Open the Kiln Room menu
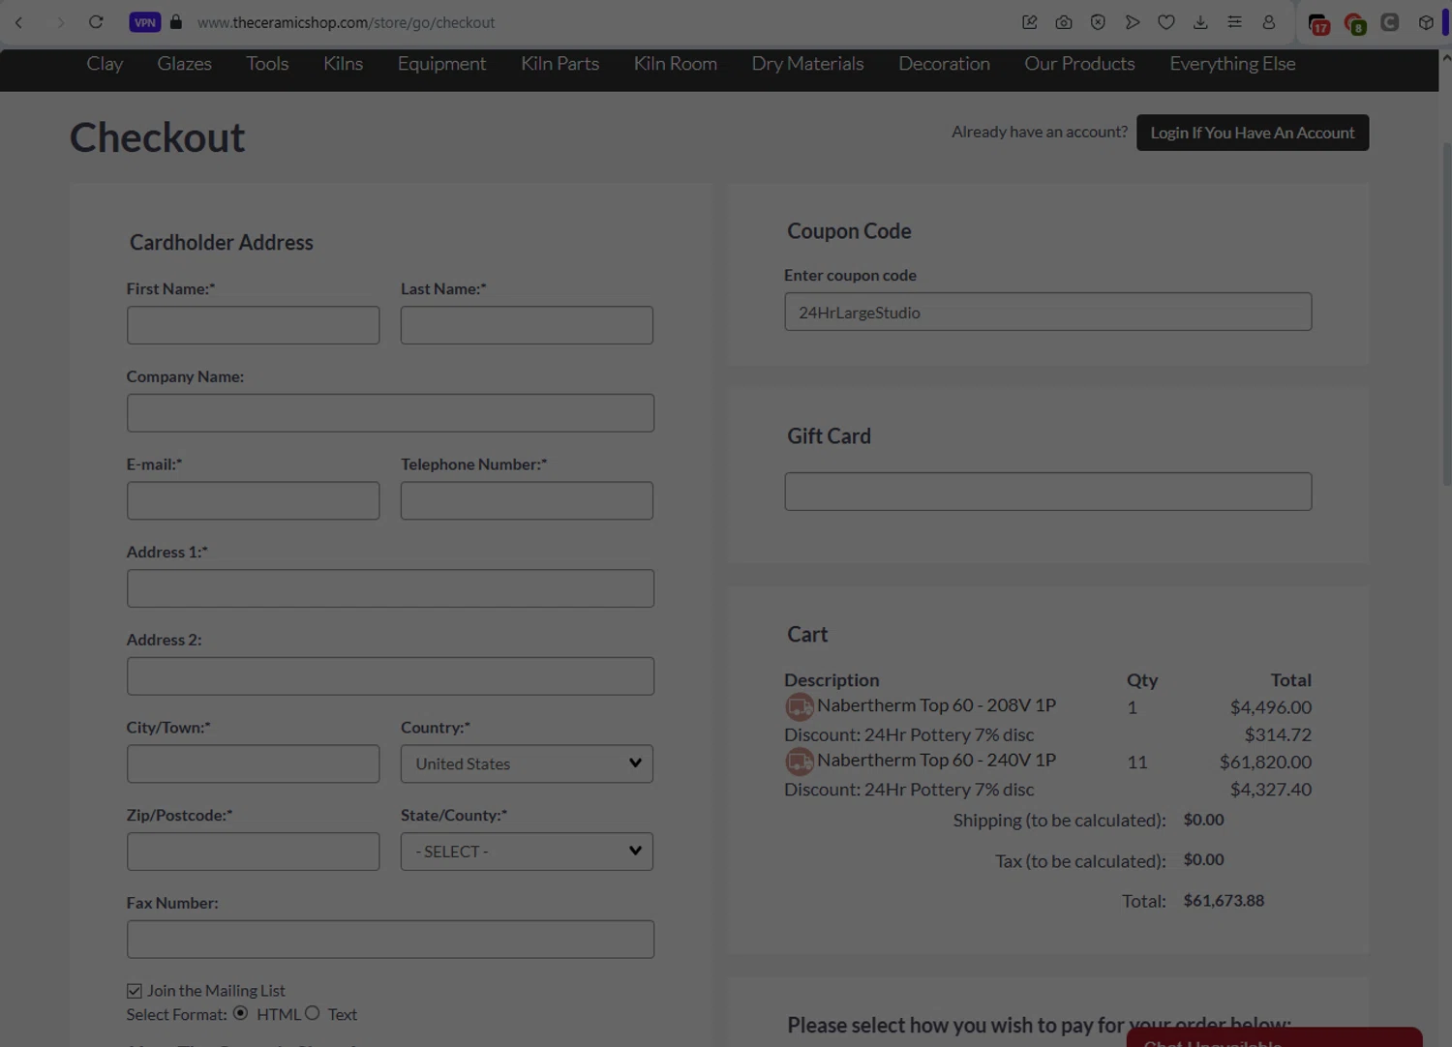This screenshot has width=1452, height=1047. pos(675,64)
